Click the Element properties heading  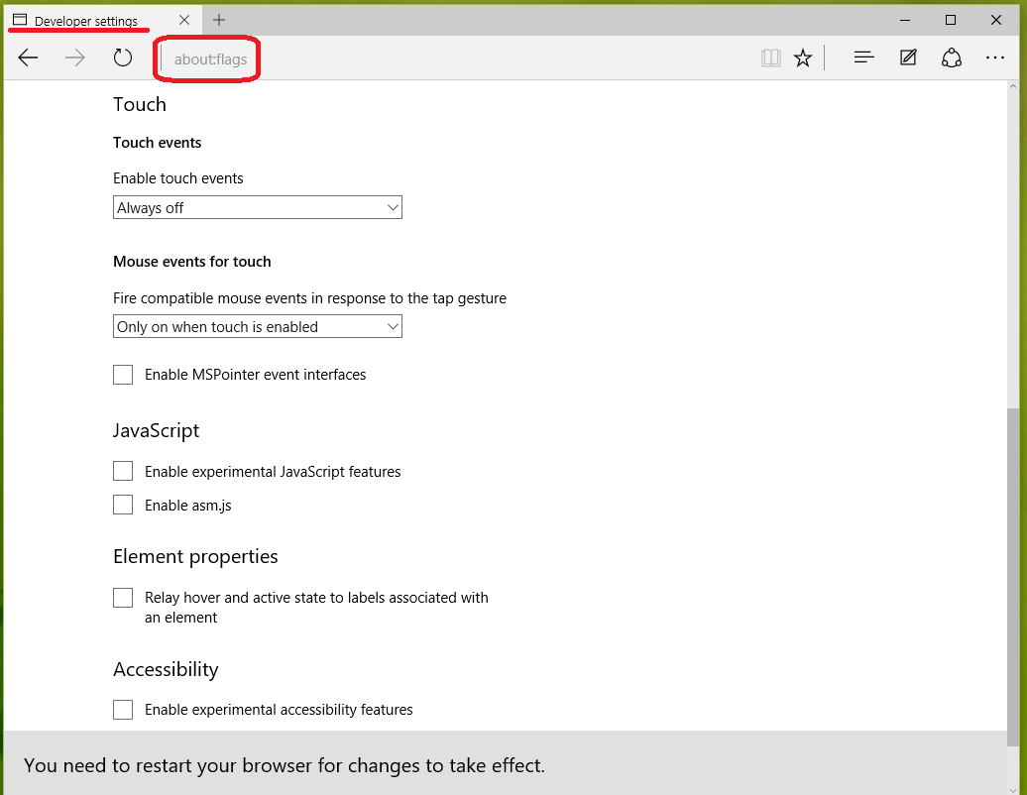coord(195,557)
